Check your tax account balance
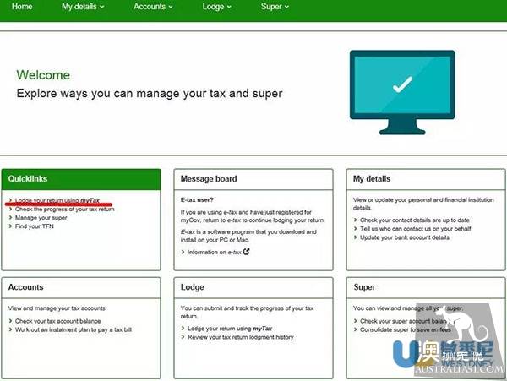 point(57,321)
